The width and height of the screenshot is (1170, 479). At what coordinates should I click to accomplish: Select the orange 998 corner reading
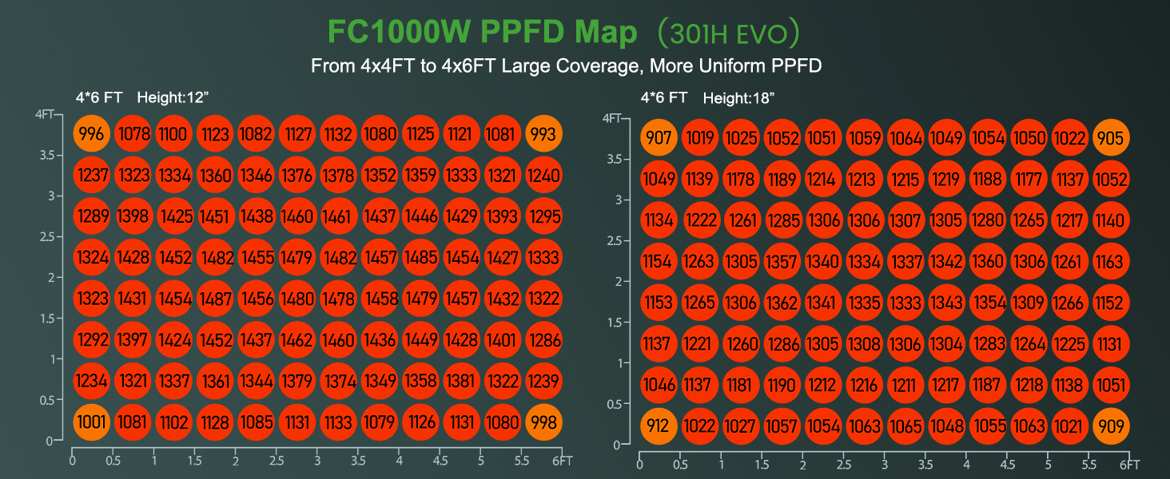[x=543, y=423]
